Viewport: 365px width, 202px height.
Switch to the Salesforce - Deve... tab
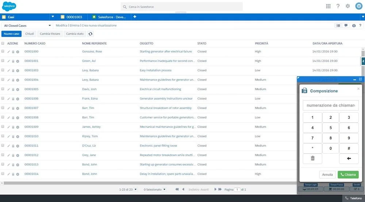click(x=109, y=17)
